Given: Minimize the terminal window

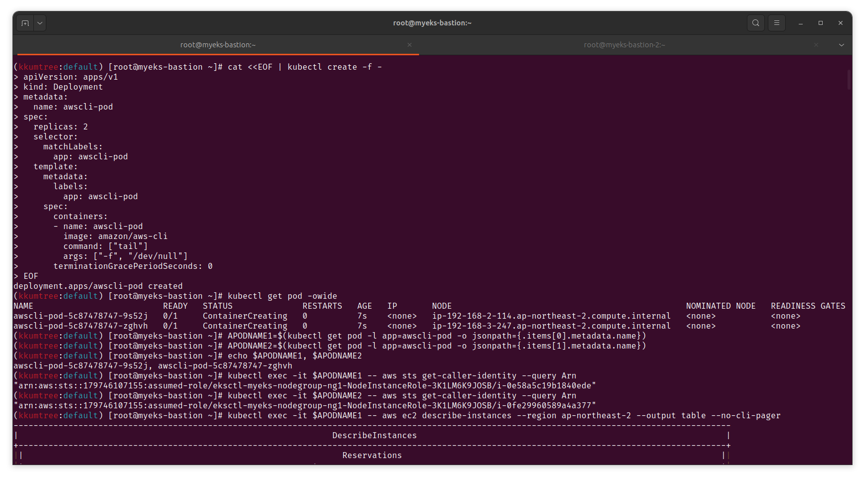Looking at the screenshot, I should click(801, 23).
